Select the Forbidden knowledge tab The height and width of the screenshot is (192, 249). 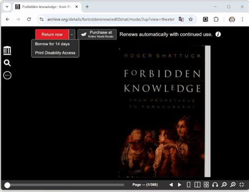coord(46,7)
